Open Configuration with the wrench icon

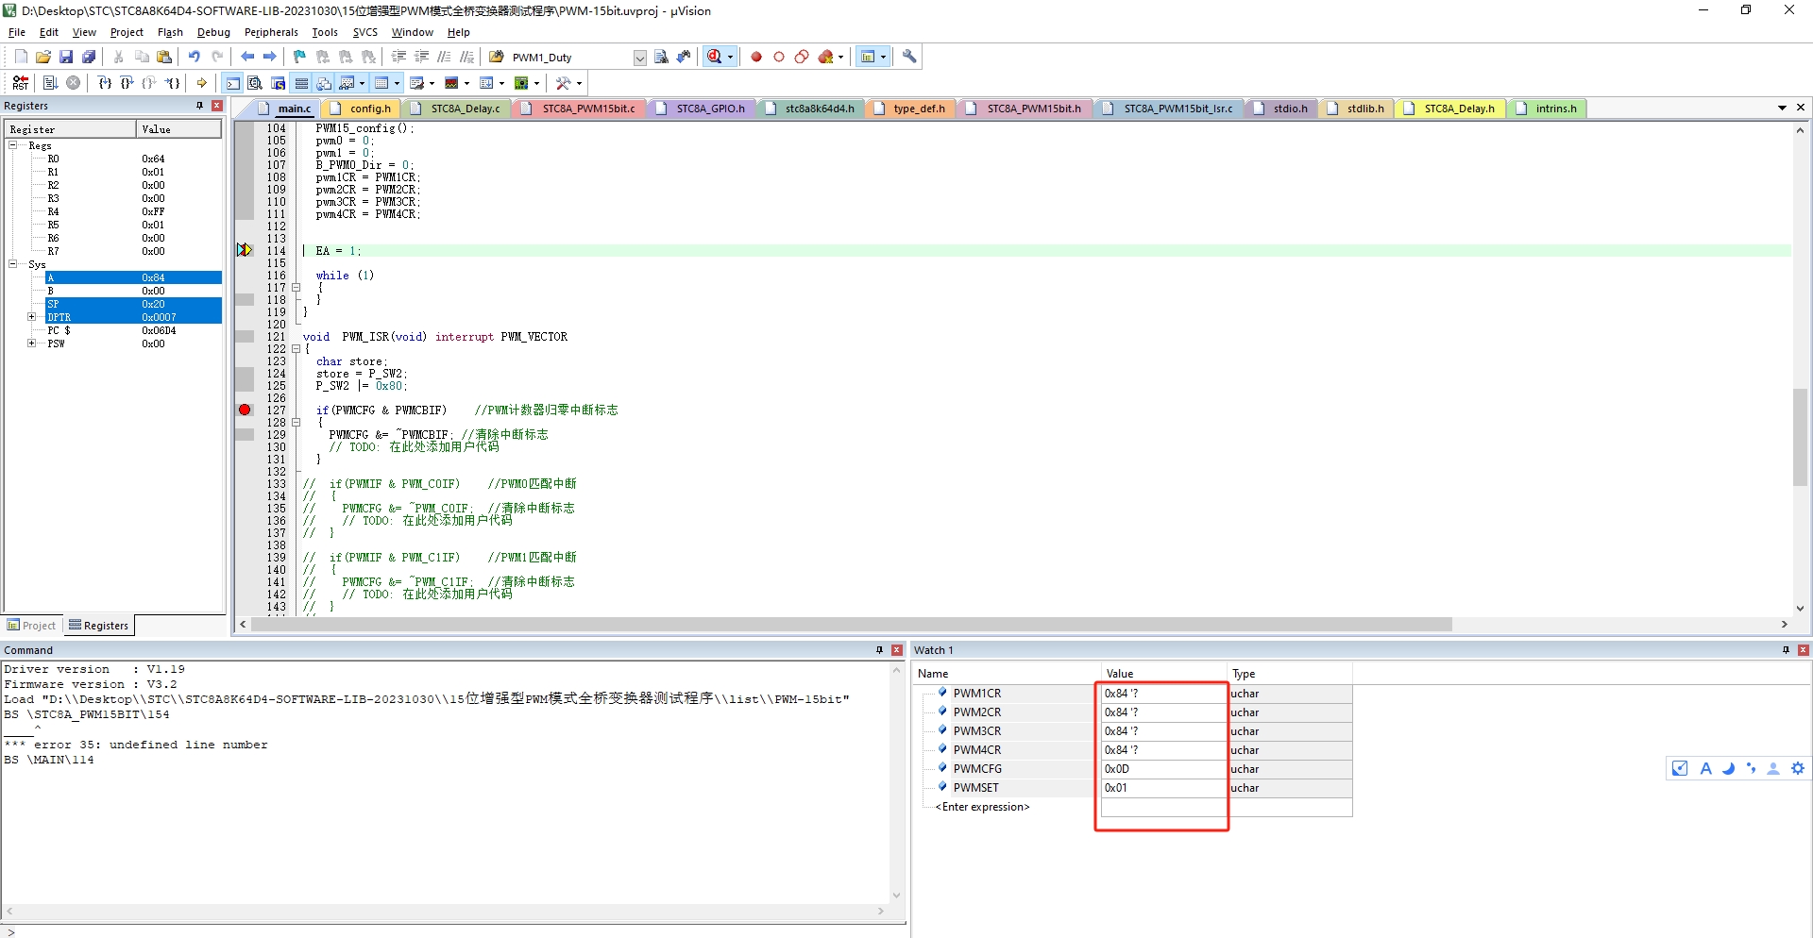[909, 57]
